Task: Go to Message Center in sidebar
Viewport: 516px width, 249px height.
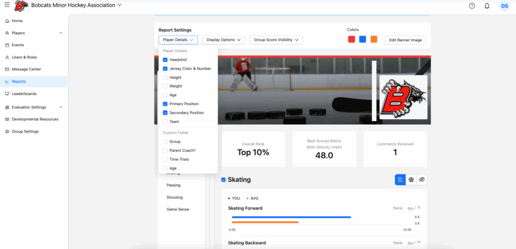Action: tap(26, 69)
